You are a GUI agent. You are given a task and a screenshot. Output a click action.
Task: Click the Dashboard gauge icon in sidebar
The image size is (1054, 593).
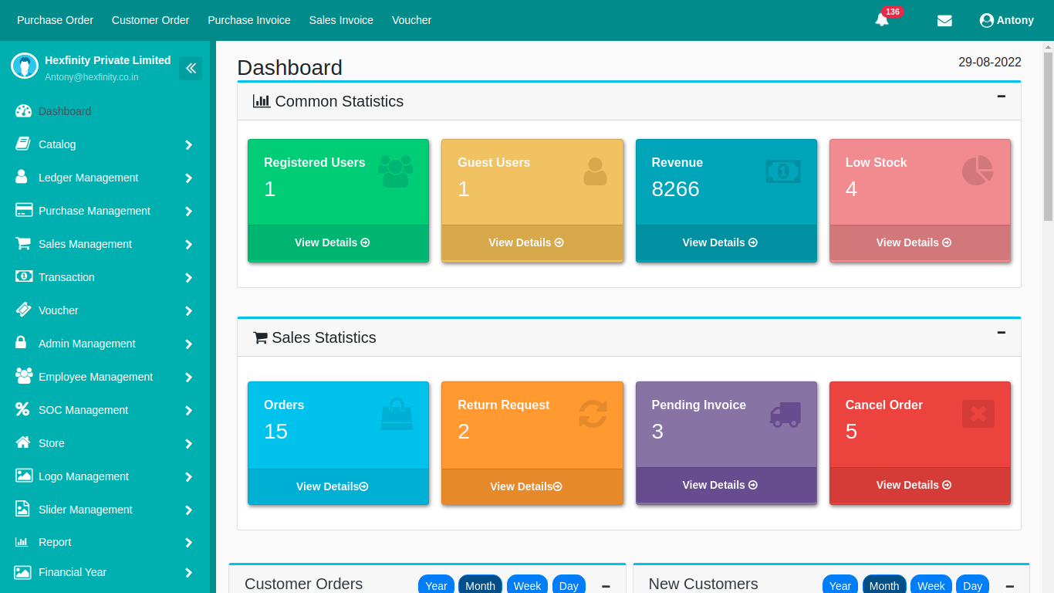[x=24, y=111]
